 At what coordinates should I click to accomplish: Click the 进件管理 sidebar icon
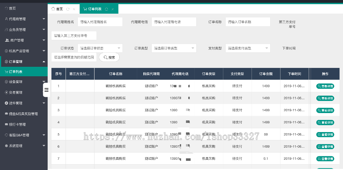coord(6,103)
